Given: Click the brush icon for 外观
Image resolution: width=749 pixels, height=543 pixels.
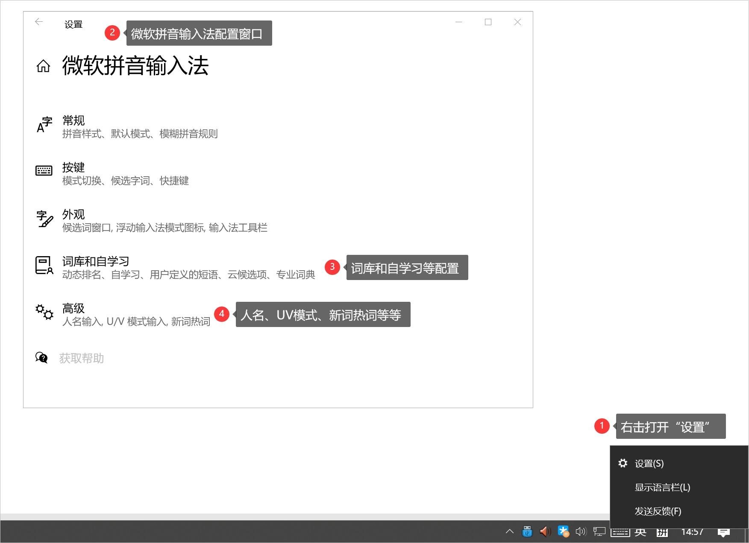Looking at the screenshot, I should (x=44, y=219).
